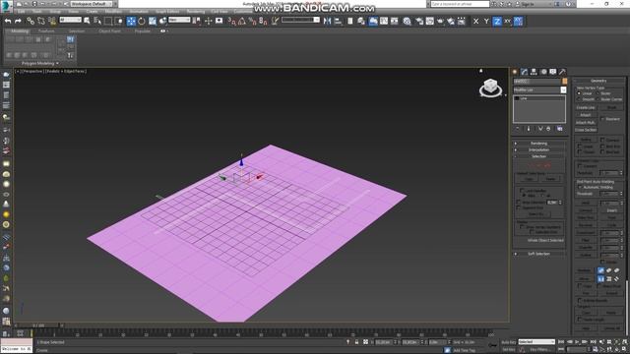
Task: Restrict transform to Z axis
Action: (x=497, y=21)
